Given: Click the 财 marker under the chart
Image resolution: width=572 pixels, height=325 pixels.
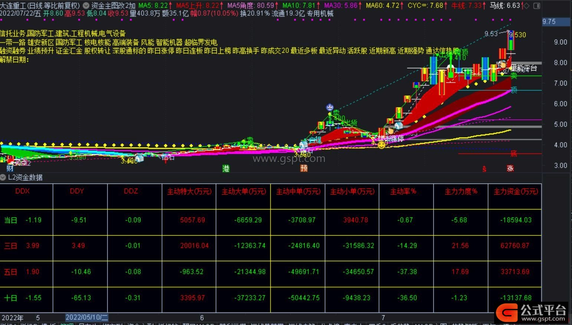Looking at the screenshot, I should (x=10, y=168).
